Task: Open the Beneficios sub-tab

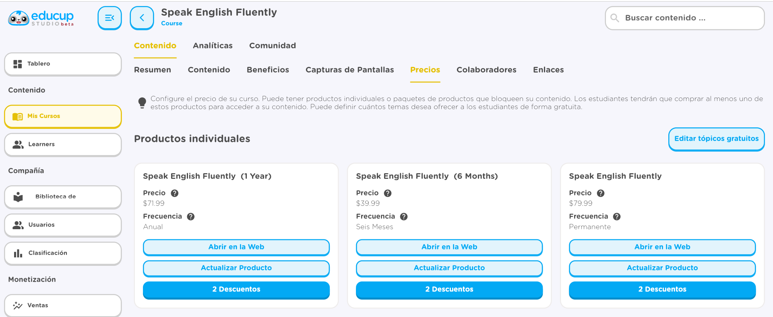Action: (x=268, y=70)
